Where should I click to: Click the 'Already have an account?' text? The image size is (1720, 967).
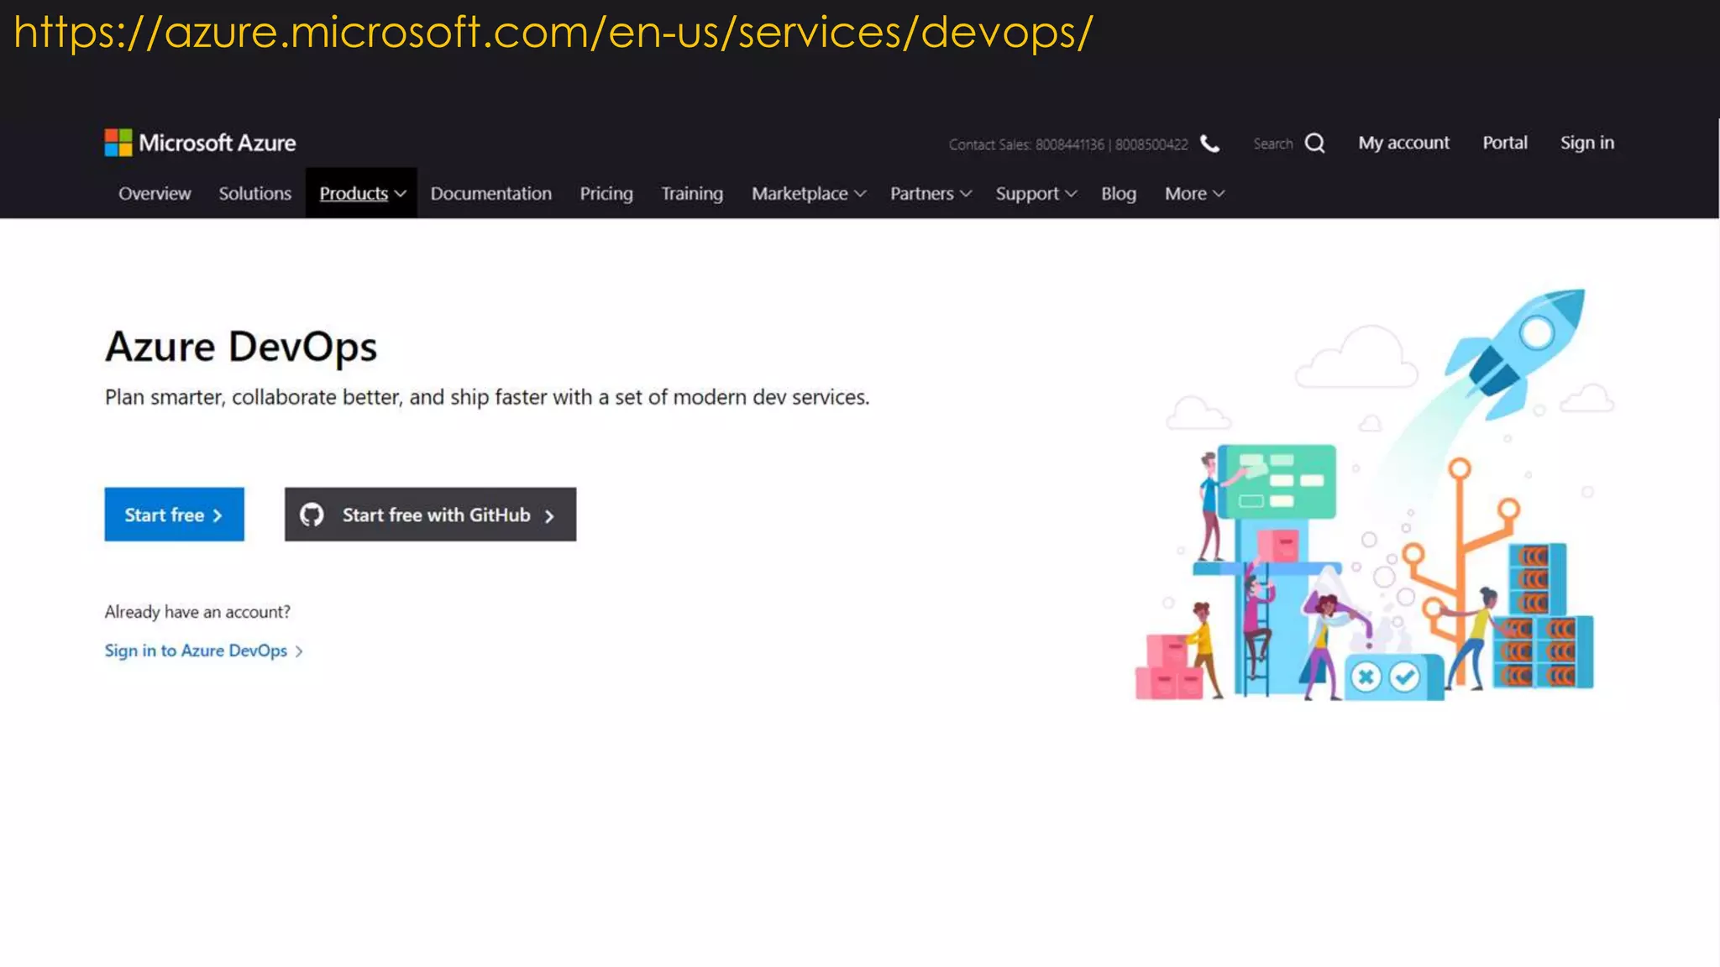[x=197, y=612]
